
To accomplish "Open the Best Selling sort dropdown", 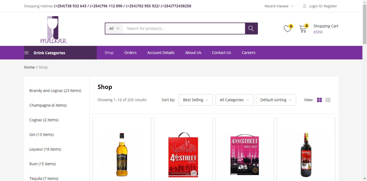I will tap(195, 100).
